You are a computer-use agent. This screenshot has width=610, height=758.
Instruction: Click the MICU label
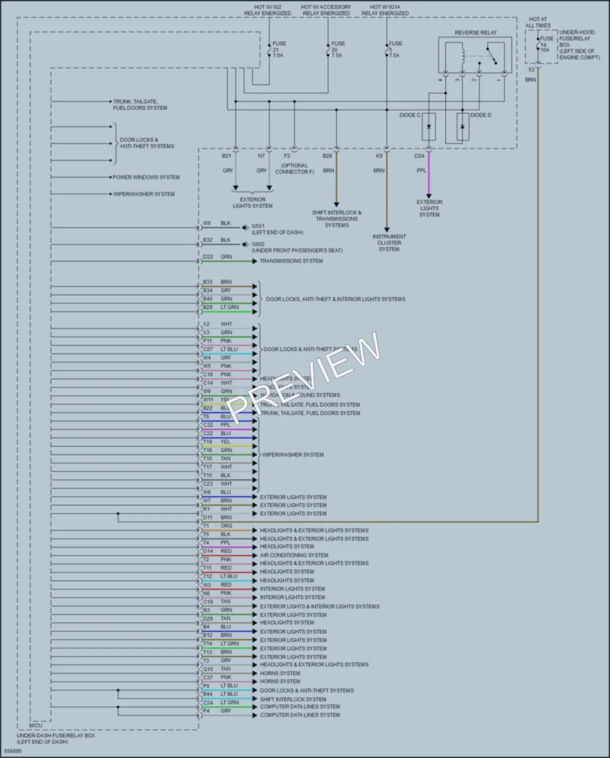pos(36,725)
